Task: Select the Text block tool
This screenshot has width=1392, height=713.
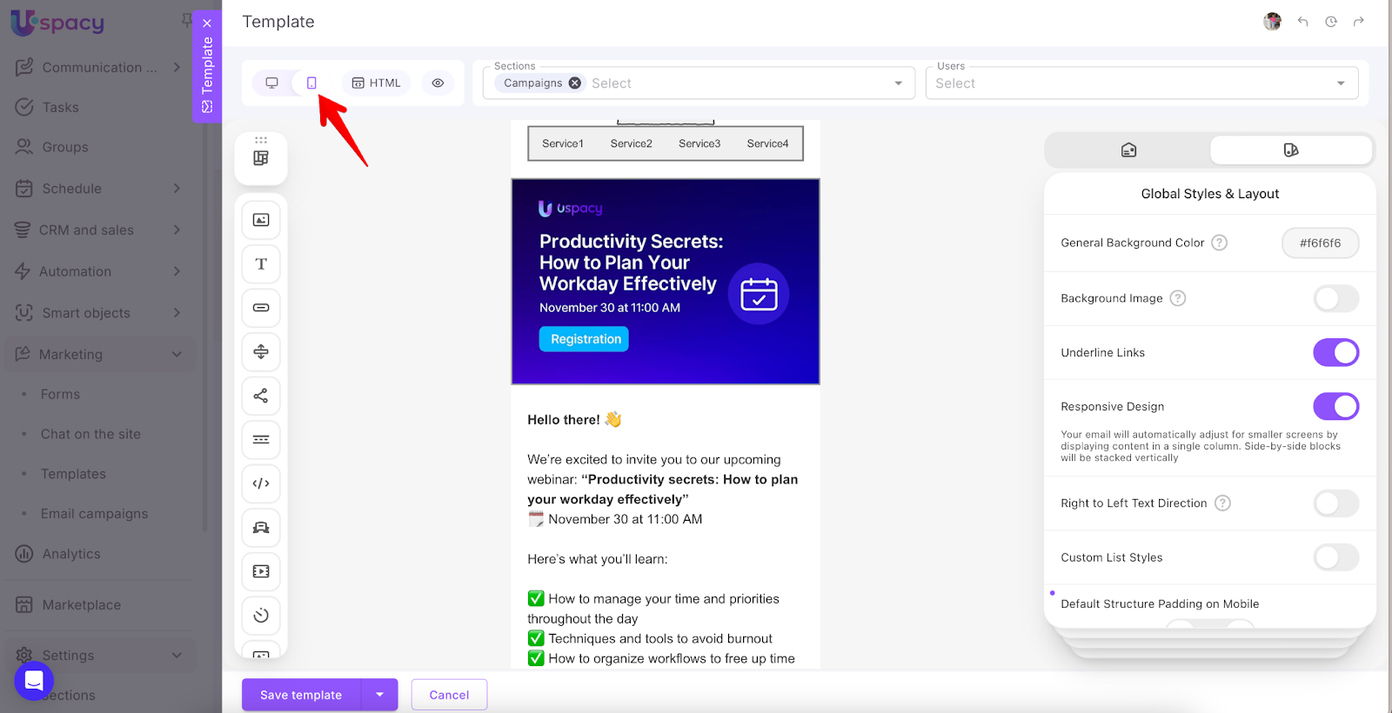Action: pos(261,264)
